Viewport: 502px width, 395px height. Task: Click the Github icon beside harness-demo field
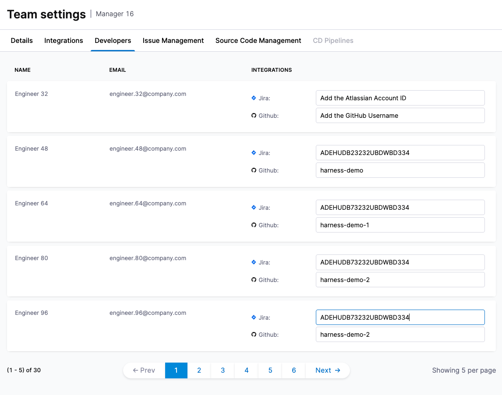pos(254,170)
